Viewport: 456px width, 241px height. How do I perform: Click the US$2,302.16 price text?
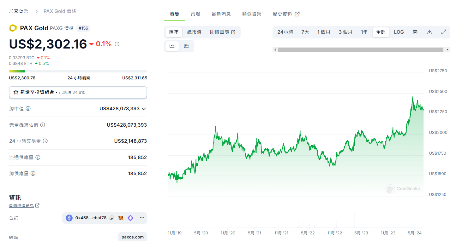48,44
